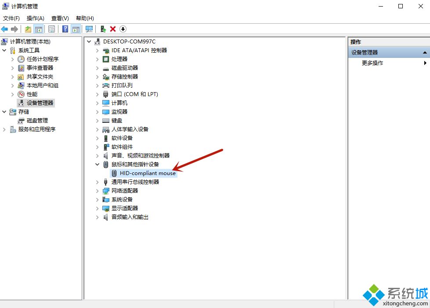Click the blue Help question mark icon
Image resolution: width=430 pixels, height=308 pixels.
point(65,29)
